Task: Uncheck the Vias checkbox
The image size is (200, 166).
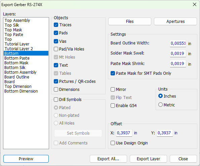Action: (56, 41)
